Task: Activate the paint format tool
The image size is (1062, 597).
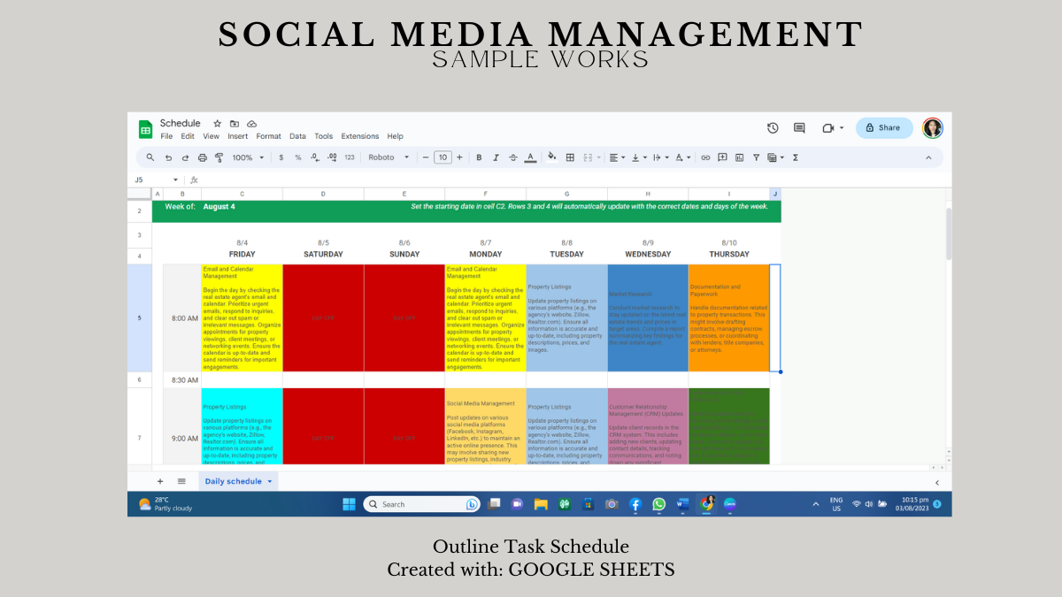Action: (219, 157)
